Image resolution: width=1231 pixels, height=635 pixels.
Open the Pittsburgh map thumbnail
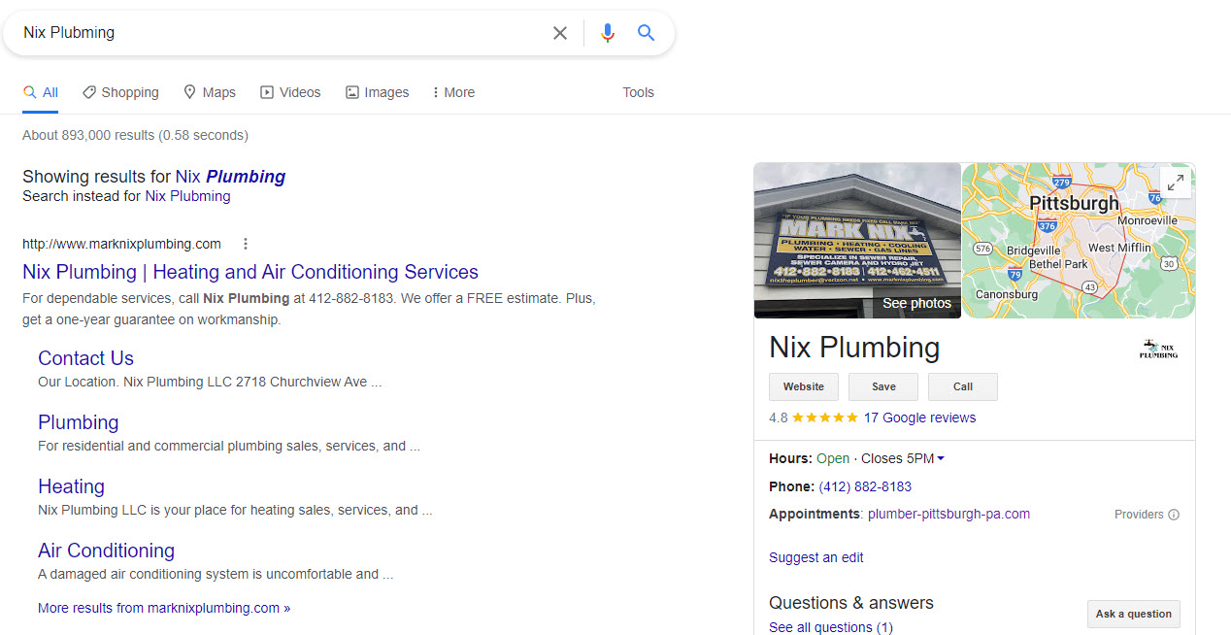(1079, 240)
